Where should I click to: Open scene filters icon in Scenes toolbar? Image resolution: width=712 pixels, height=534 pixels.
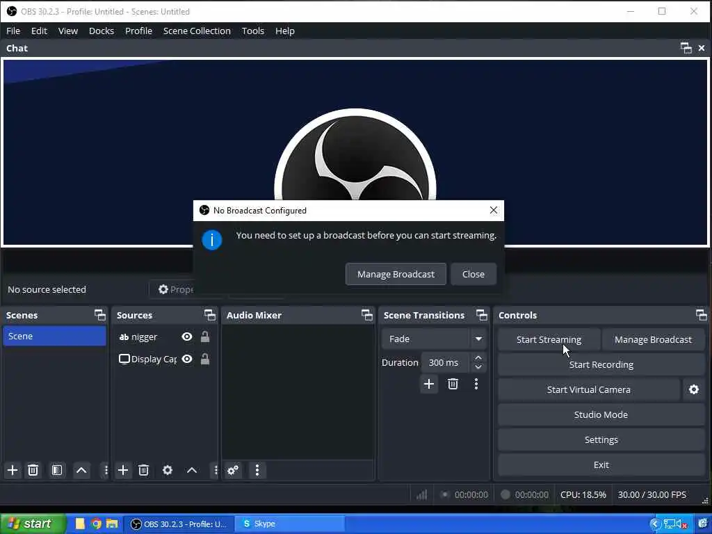57,470
